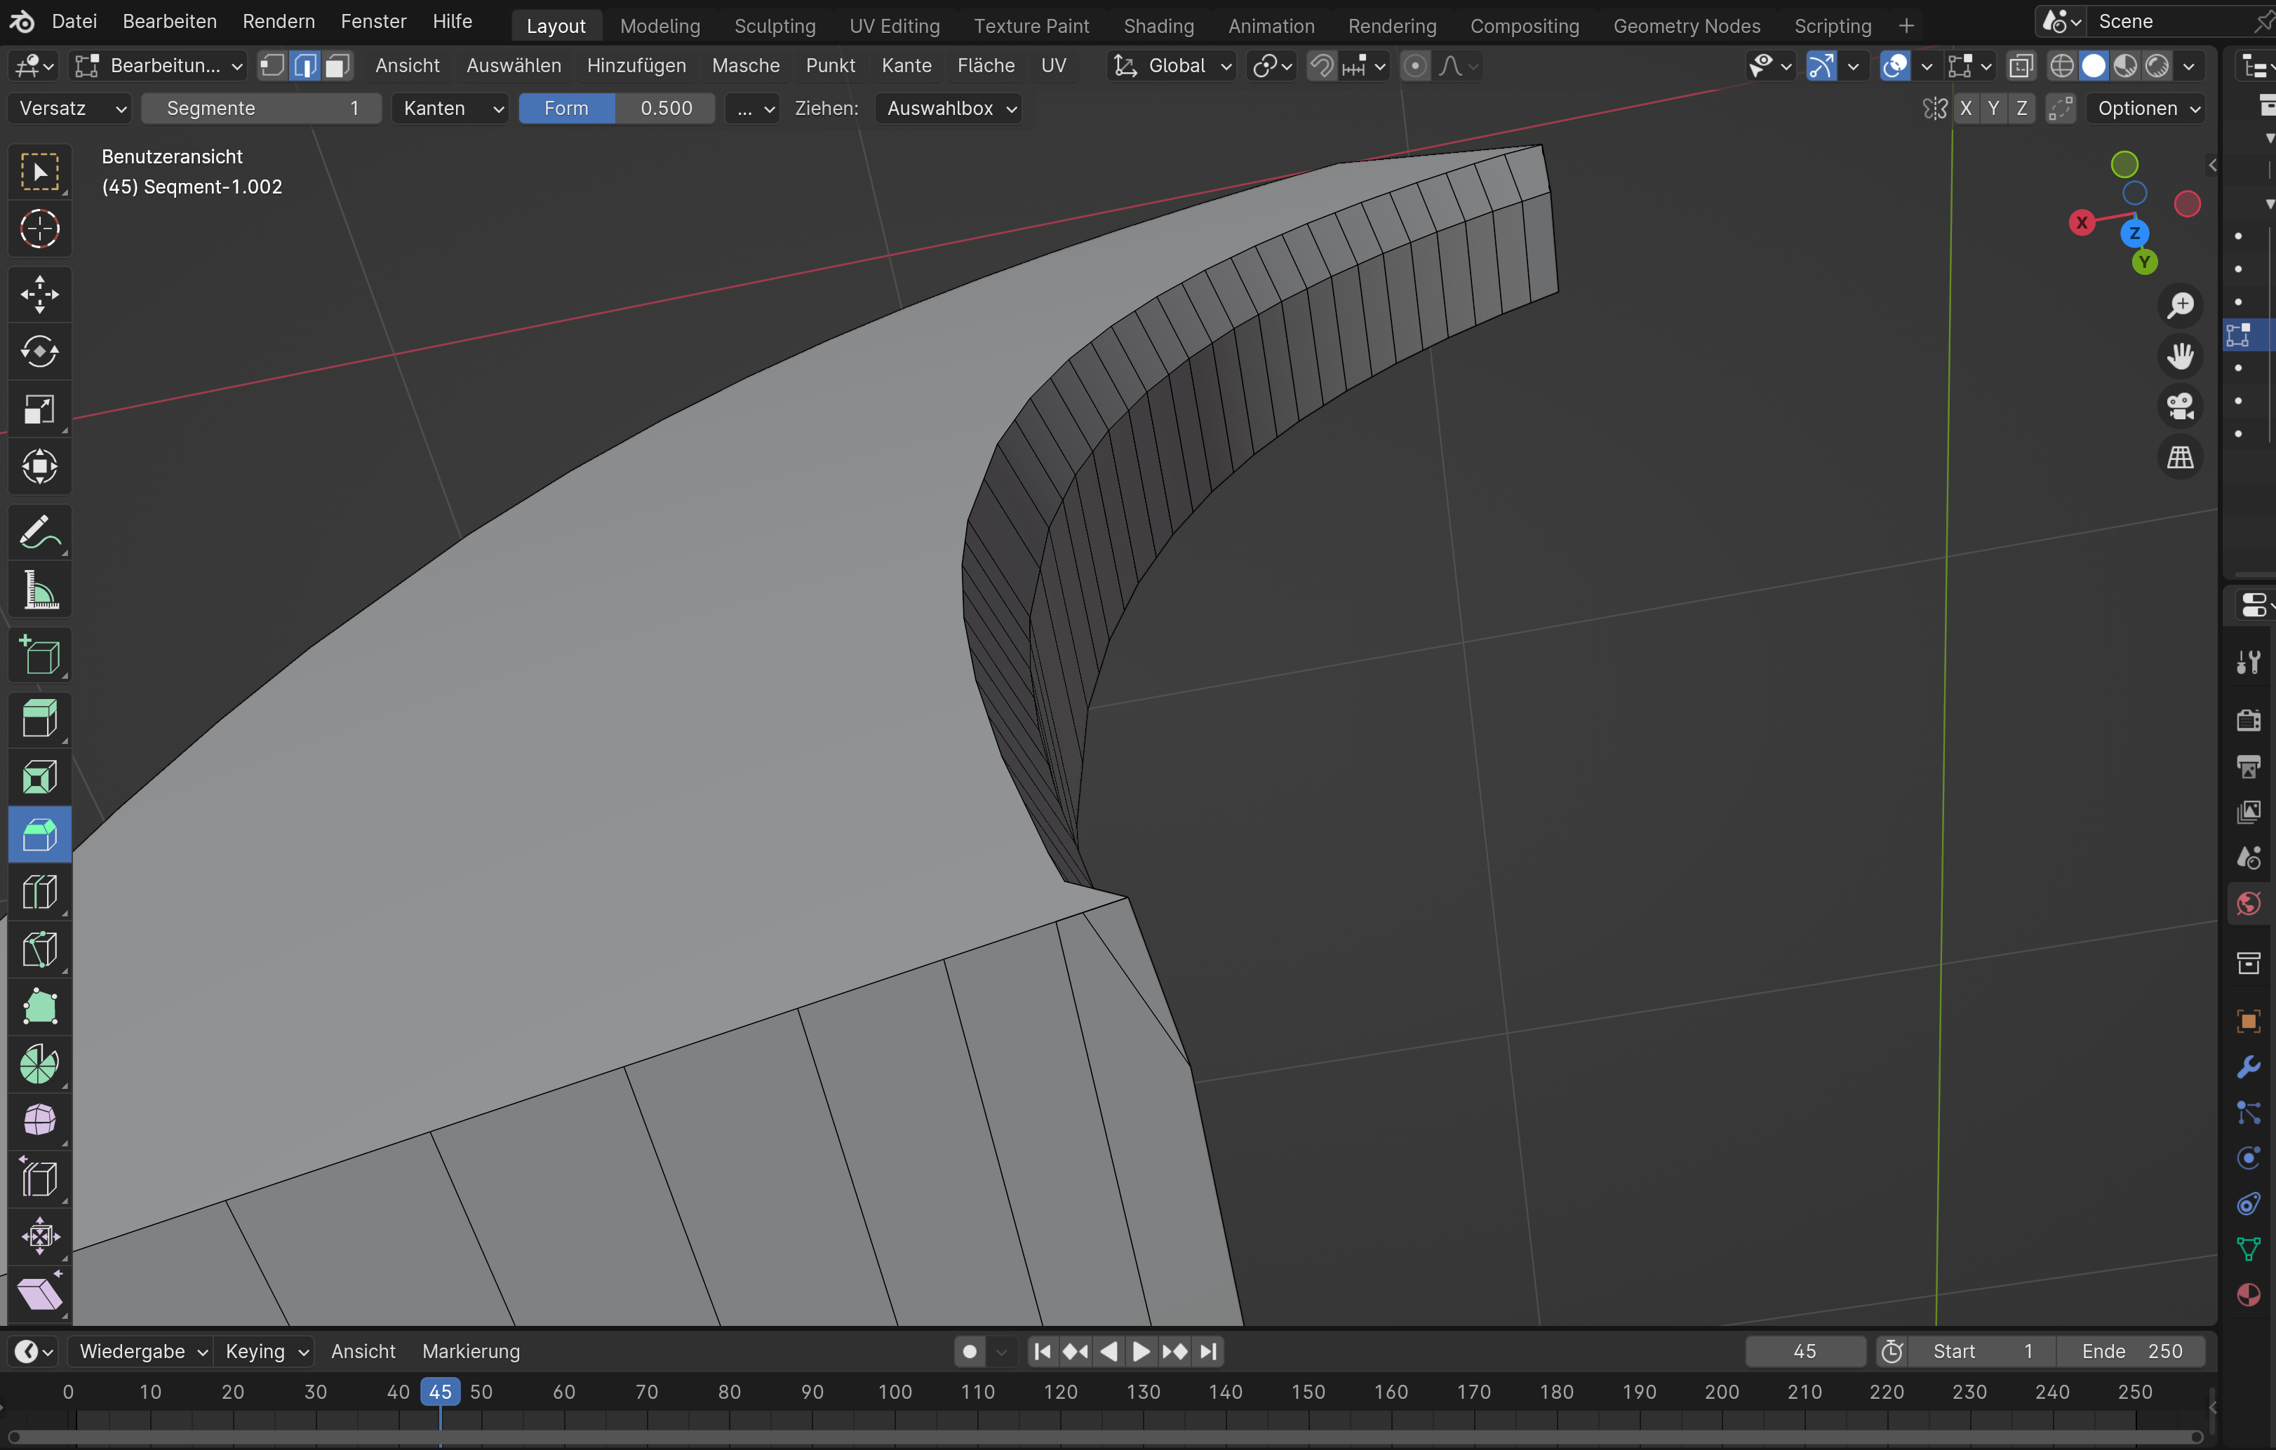Expand the Global orientation dropdown
The height and width of the screenshot is (1450, 2276).
tap(1173, 65)
